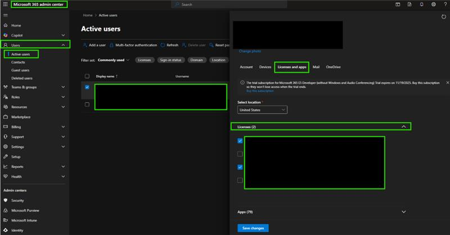This screenshot has height=235, width=450.
Task: Open notifications bell icon
Action: pos(421,4)
